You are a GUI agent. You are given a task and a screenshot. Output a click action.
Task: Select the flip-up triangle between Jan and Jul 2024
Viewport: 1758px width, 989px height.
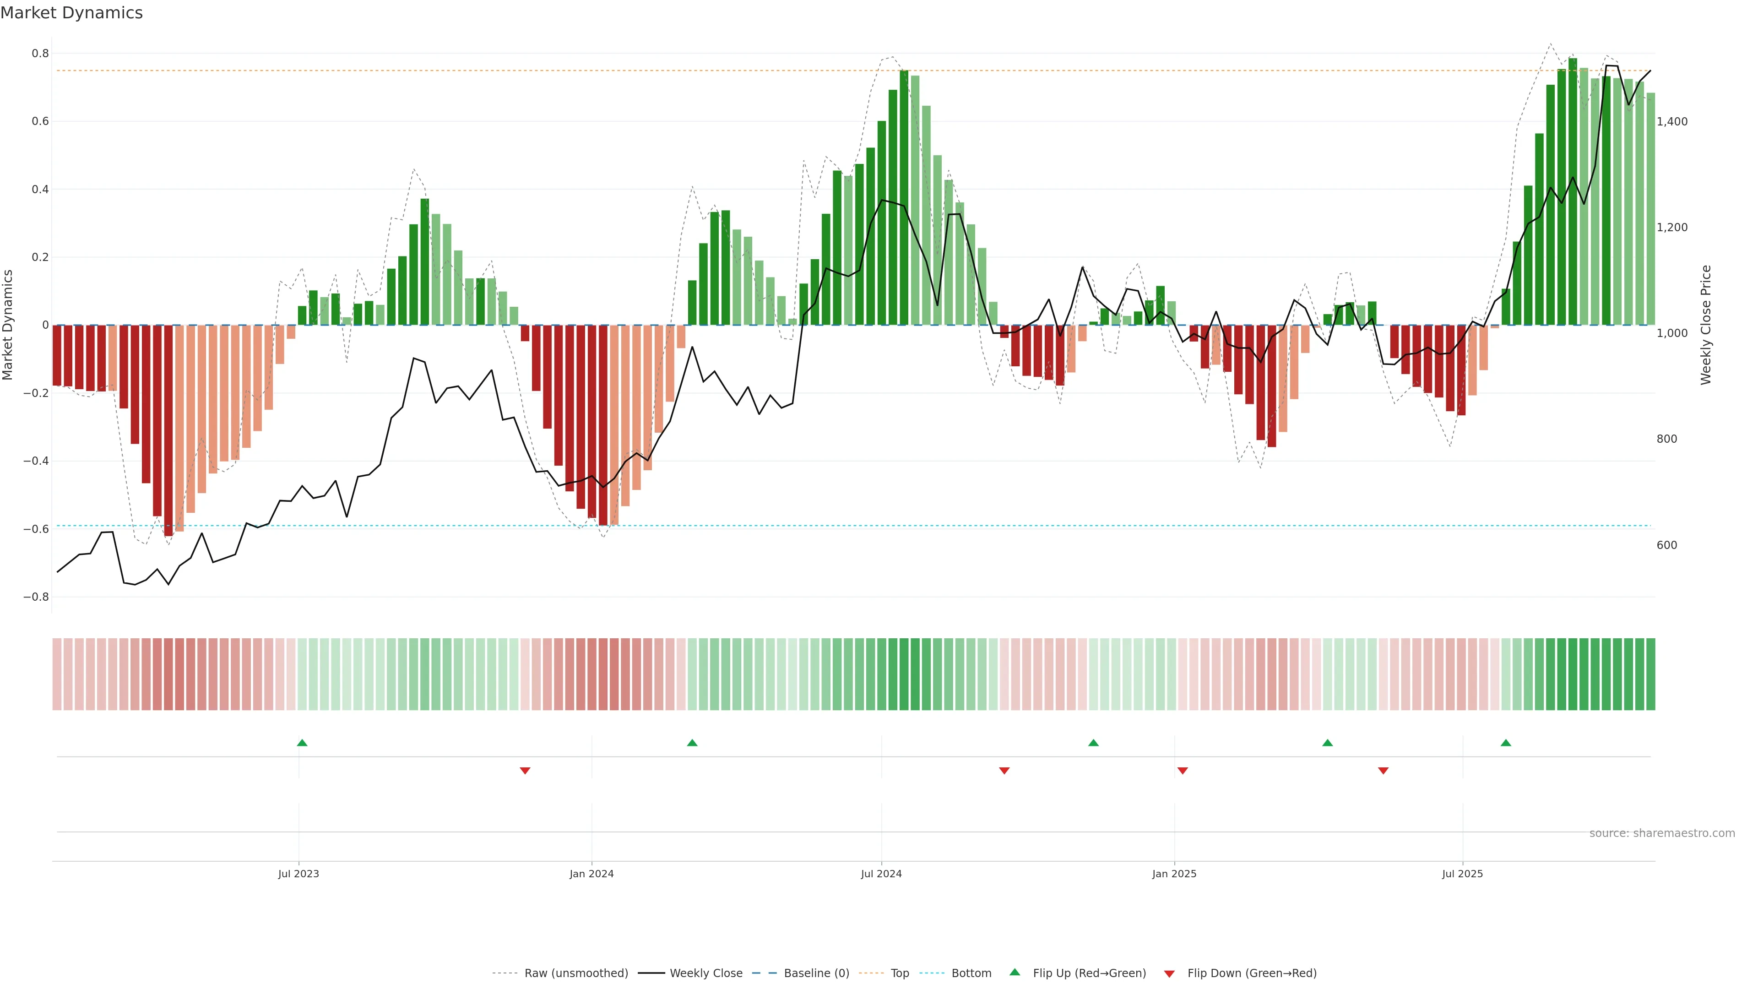(692, 743)
